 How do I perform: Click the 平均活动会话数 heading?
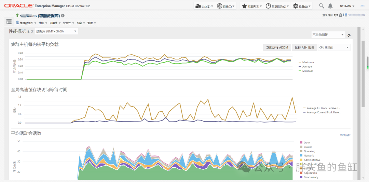point(26,133)
